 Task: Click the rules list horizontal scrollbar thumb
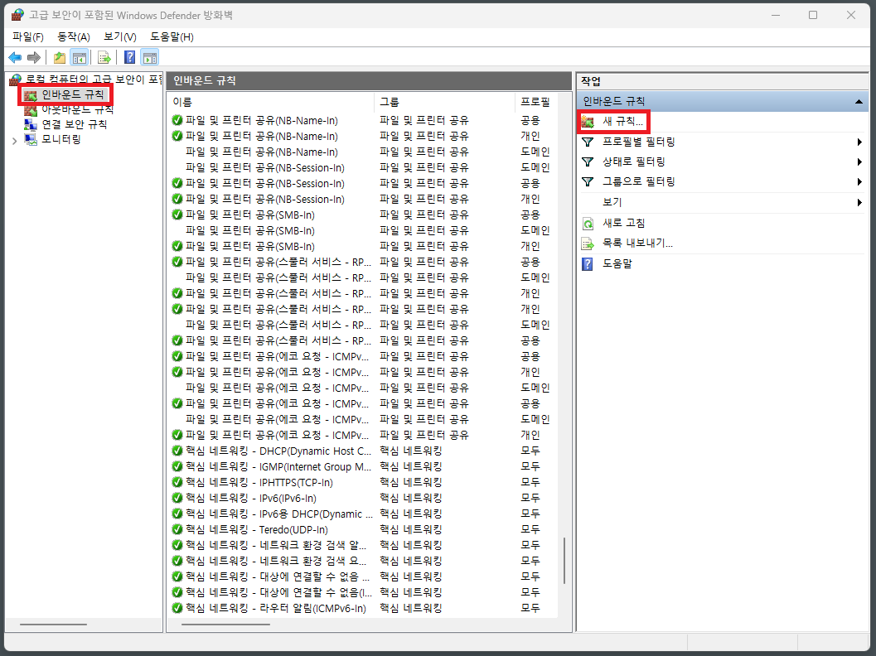pyautogui.click(x=225, y=625)
